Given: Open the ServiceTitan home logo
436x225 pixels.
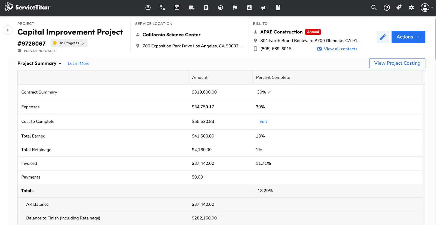Looking at the screenshot, I should 27,7.
